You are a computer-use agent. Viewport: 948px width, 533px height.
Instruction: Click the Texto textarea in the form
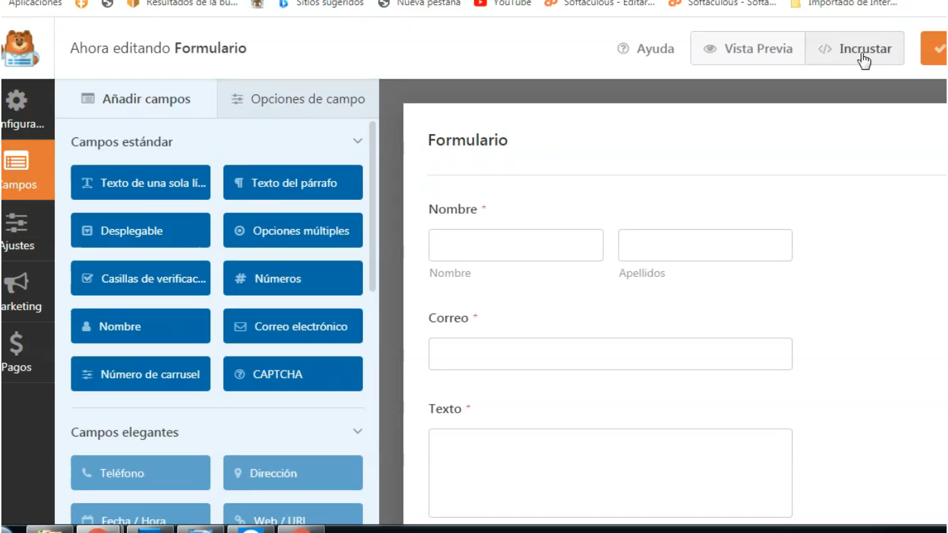610,473
